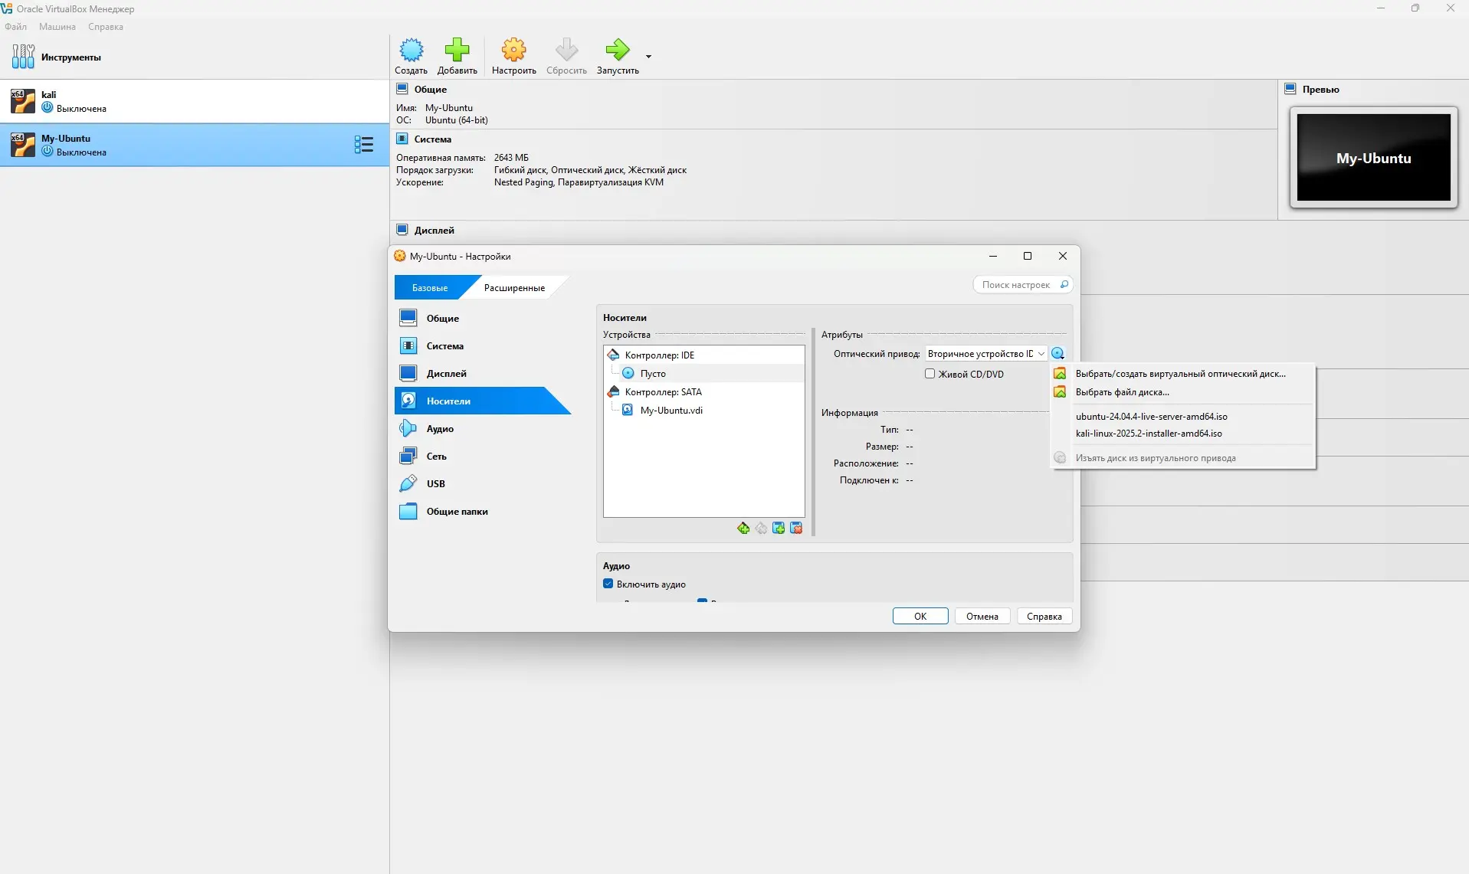Click the Дисплей section header in details
Image resolution: width=1469 pixels, height=874 pixels.
pyautogui.click(x=434, y=231)
